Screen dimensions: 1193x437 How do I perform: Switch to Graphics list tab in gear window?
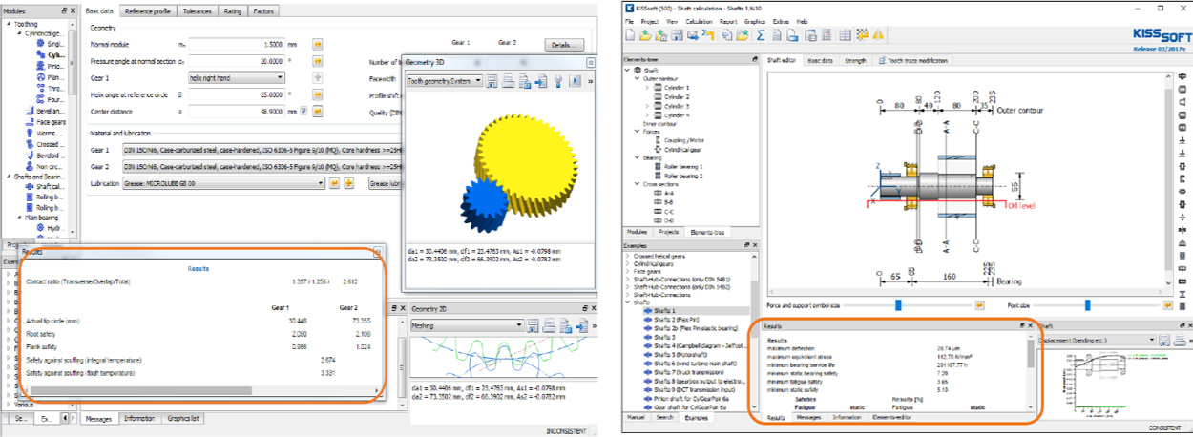[x=181, y=418]
